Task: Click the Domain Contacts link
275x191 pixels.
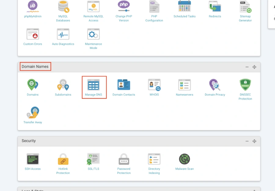Action: click(x=124, y=95)
